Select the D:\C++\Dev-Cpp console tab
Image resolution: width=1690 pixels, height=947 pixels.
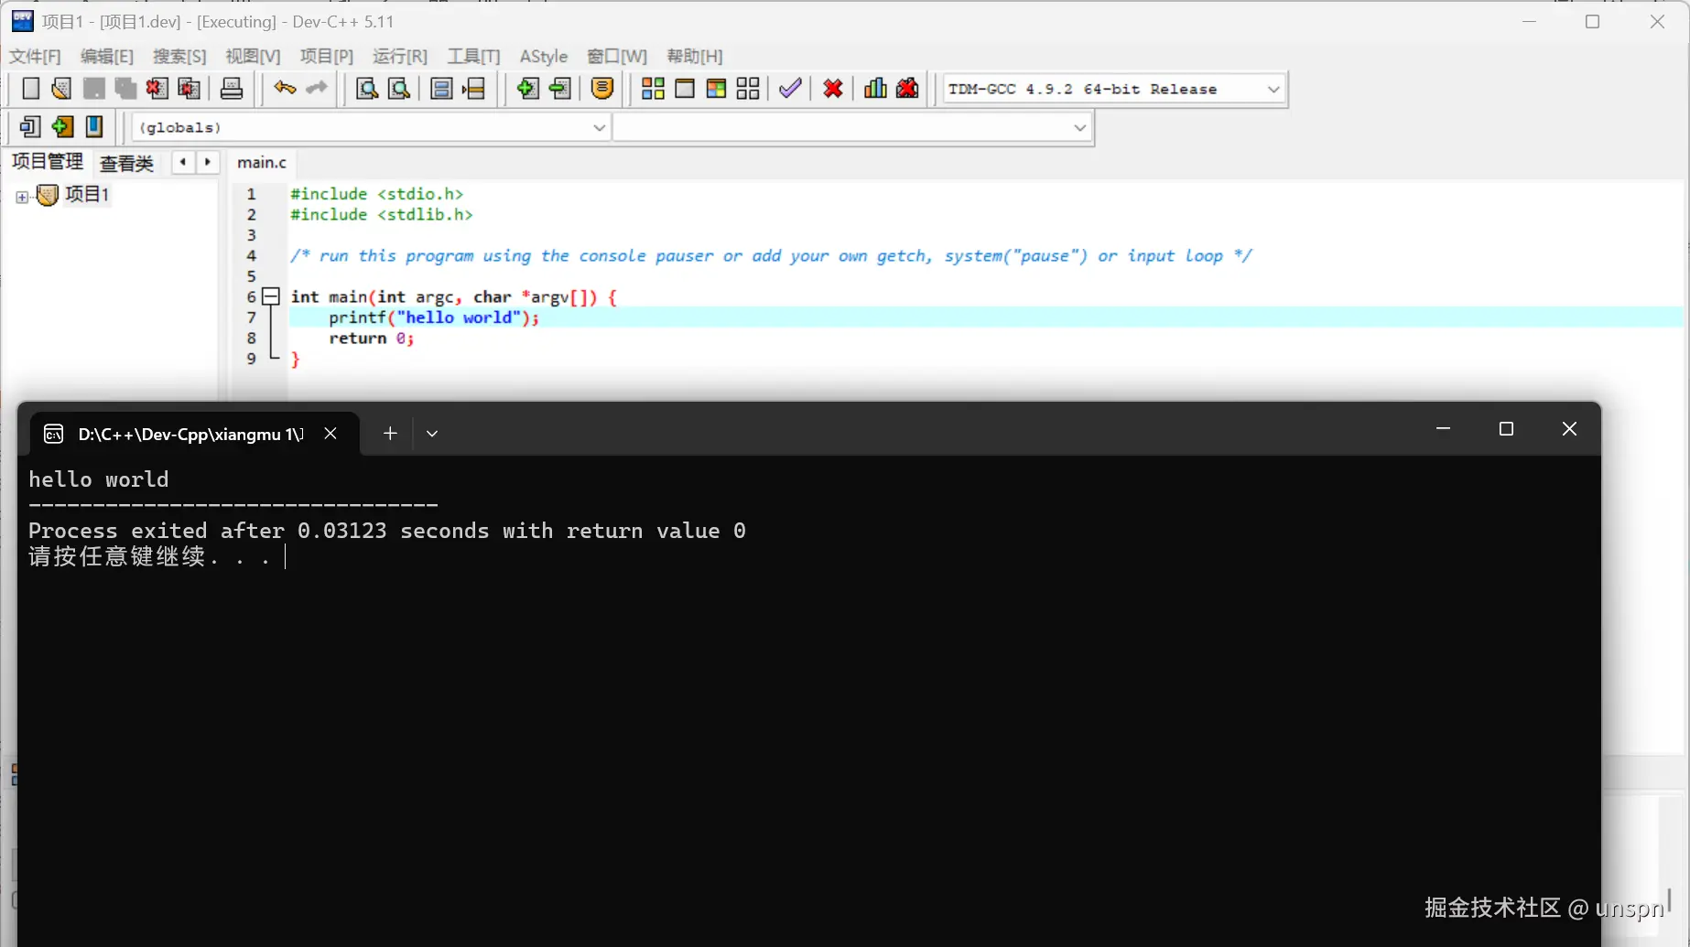point(190,434)
